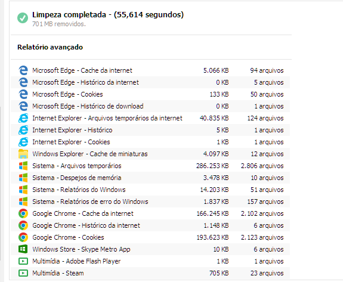Select Sistema - Despejos de memória entry

150,178
